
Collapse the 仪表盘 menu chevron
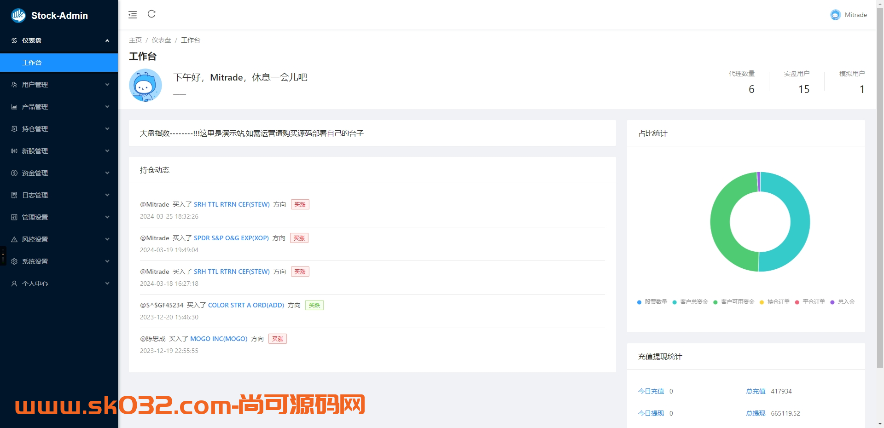point(107,40)
